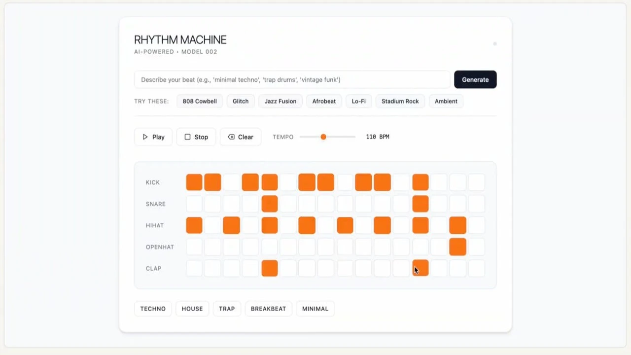Image resolution: width=631 pixels, height=355 pixels.
Task: Turn off Clap step 13
Action: (421, 268)
